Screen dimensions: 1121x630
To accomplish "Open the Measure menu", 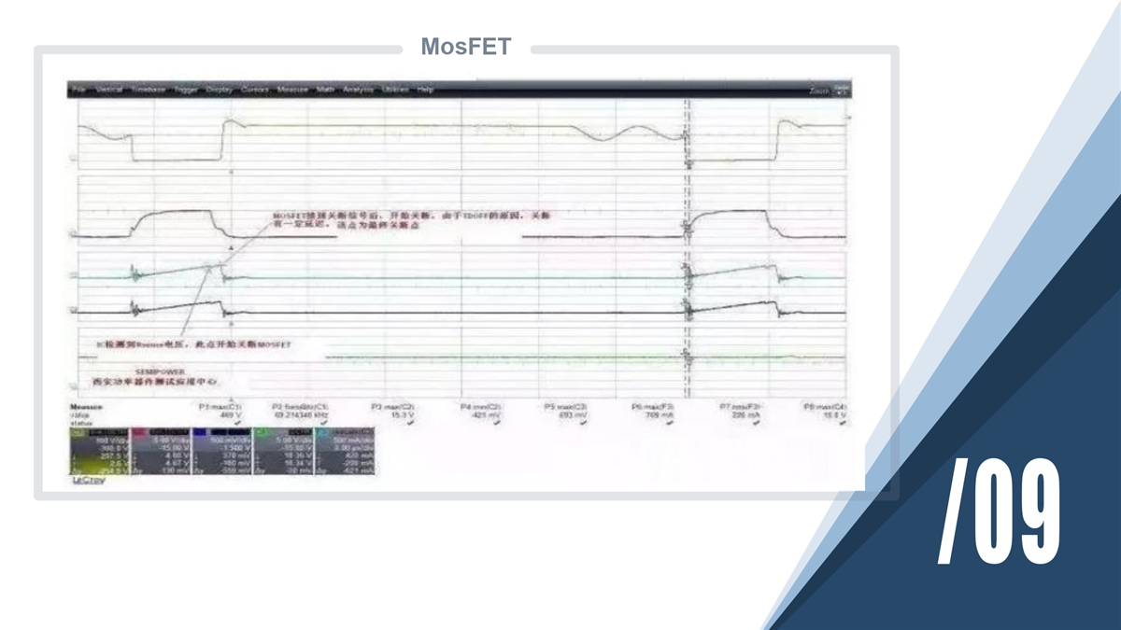I will [x=292, y=90].
